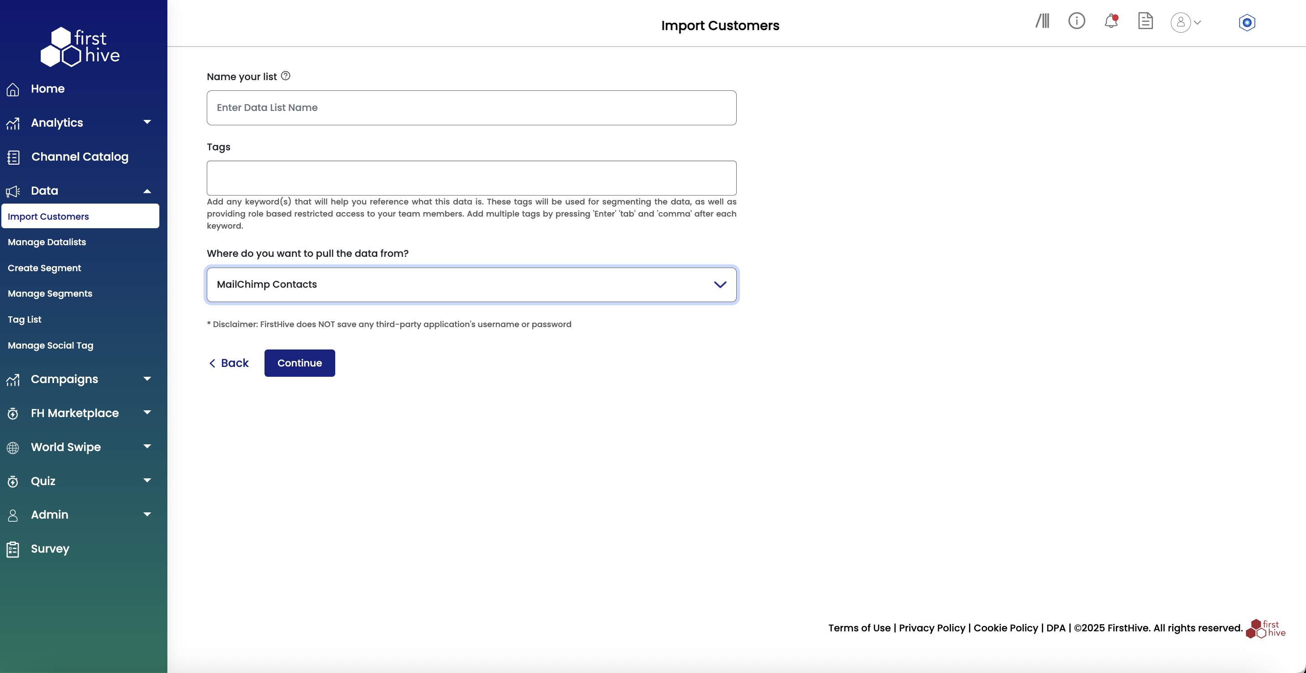Collapse the Data menu arrow
The width and height of the screenshot is (1306, 673).
tap(147, 191)
